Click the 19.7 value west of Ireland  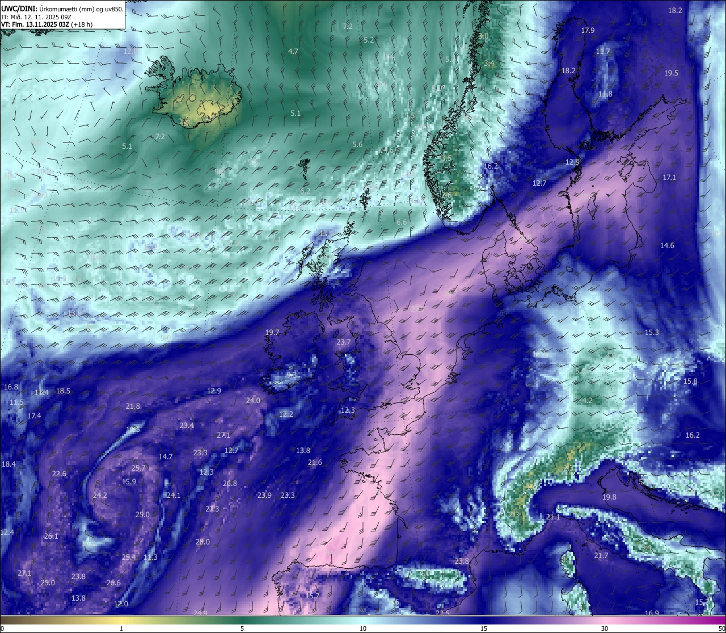point(272,332)
